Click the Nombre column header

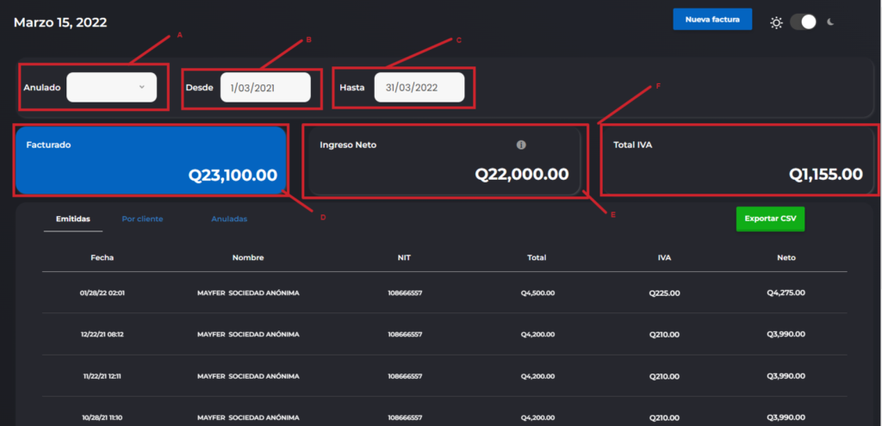[x=248, y=257]
